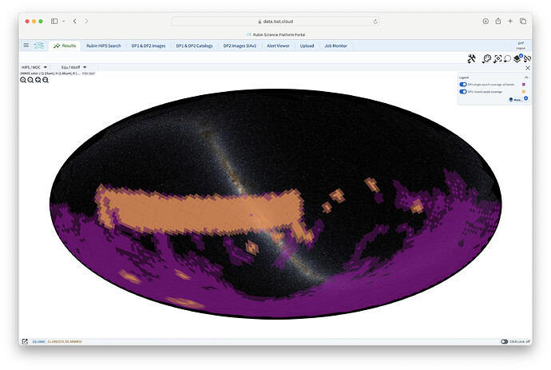Open the circle selection tool icon
The width and height of the screenshot is (551, 370).
(x=507, y=58)
